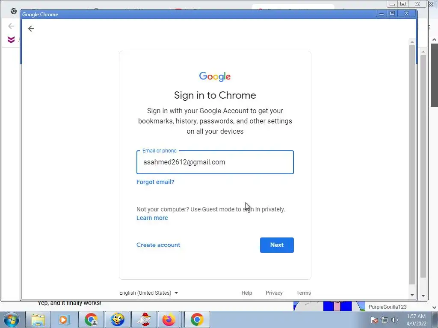Maximize the Google Chrome sign-in dialog
Screen dimensions: 438x328
[x=392, y=13]
